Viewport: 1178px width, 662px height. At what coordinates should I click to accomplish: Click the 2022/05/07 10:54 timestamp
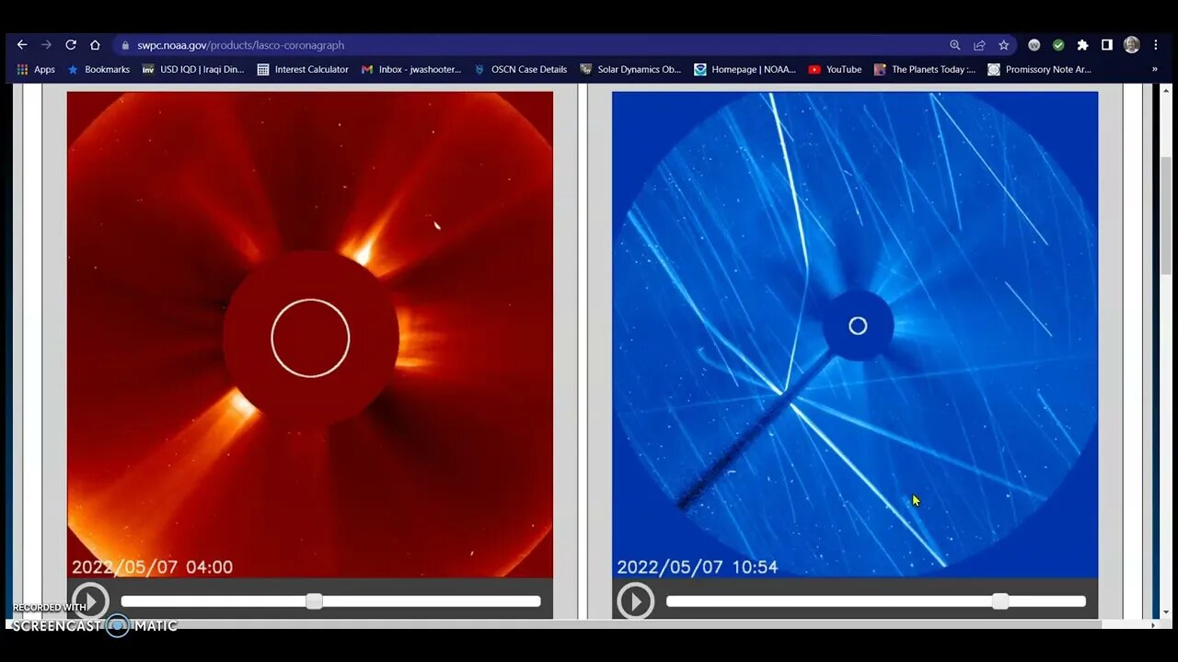click(x=698, y=567)
